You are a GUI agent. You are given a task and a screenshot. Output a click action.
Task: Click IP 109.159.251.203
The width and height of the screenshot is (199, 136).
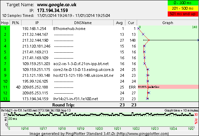coord(36,64)
